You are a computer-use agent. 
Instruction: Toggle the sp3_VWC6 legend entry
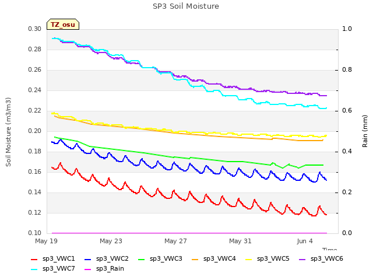(x=321, y=259)
